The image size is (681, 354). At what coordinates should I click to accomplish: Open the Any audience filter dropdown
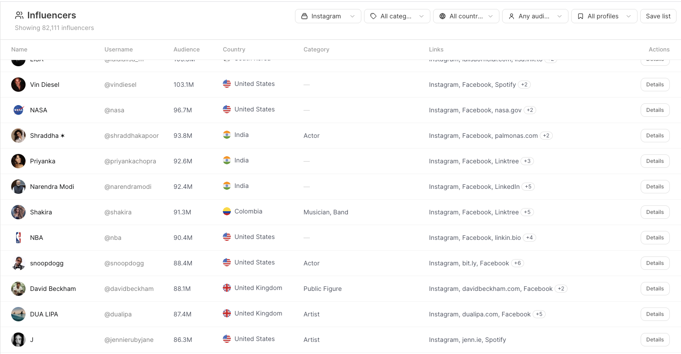535,16
